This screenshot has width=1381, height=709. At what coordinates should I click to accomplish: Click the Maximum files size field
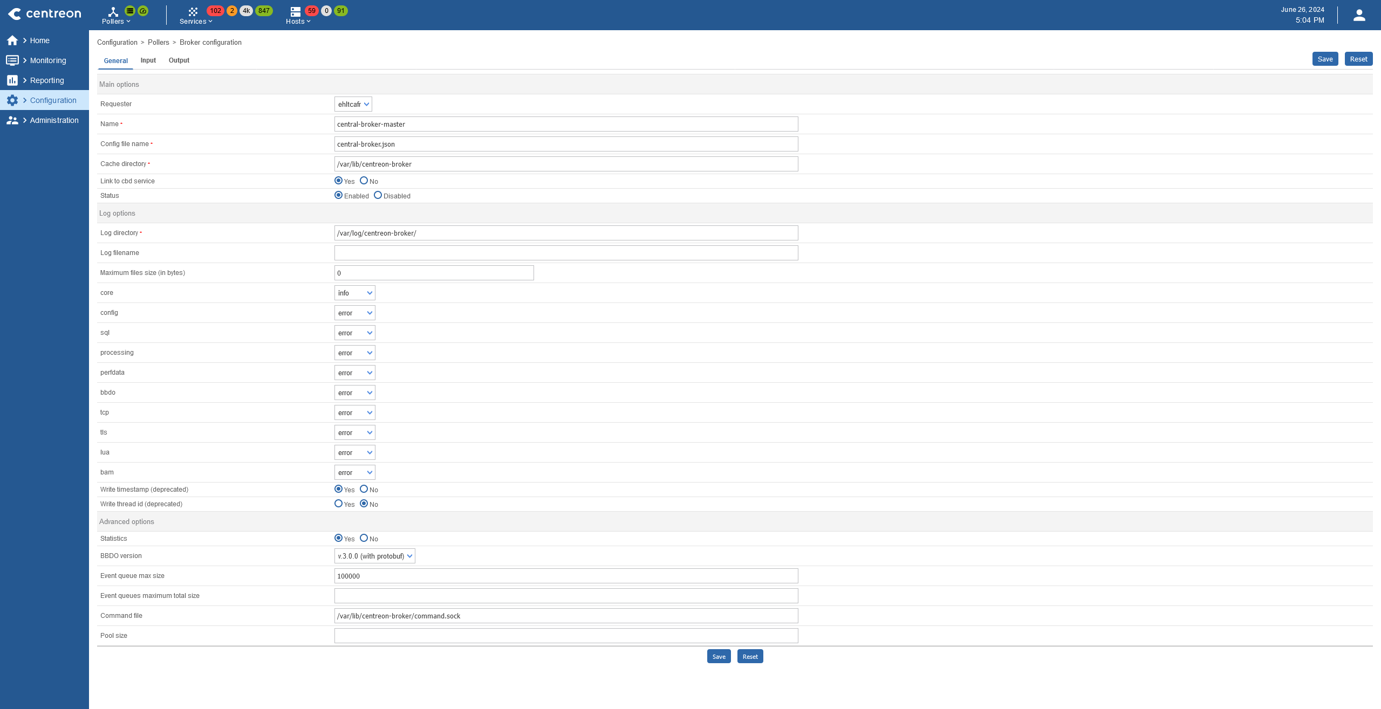tap(434, 273)
